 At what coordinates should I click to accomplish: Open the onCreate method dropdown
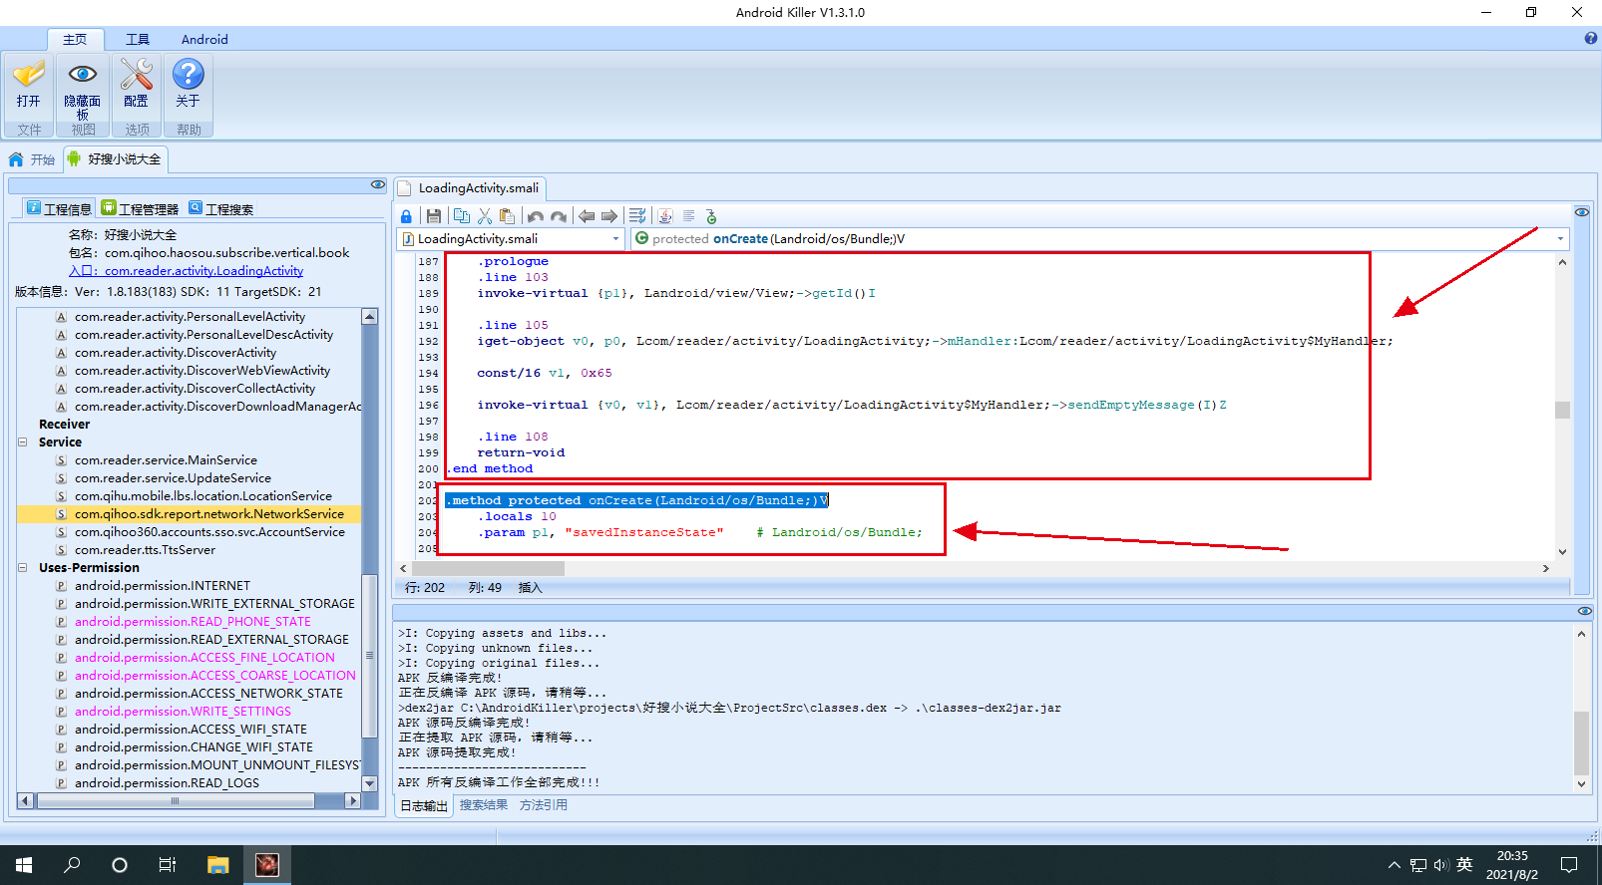(x=1560, y=239)
